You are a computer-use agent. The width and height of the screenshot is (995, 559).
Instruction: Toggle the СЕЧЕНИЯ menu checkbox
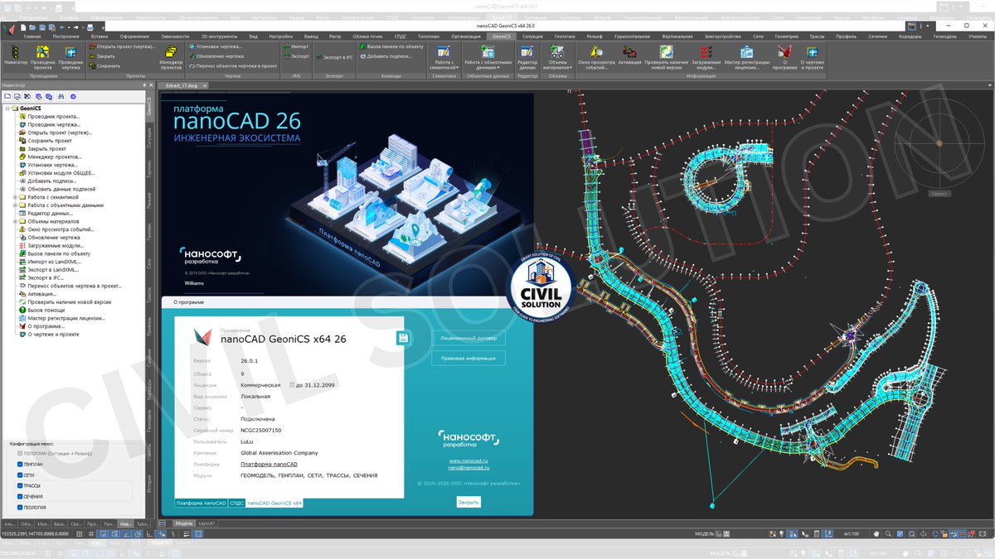click(x=21, y=497)
